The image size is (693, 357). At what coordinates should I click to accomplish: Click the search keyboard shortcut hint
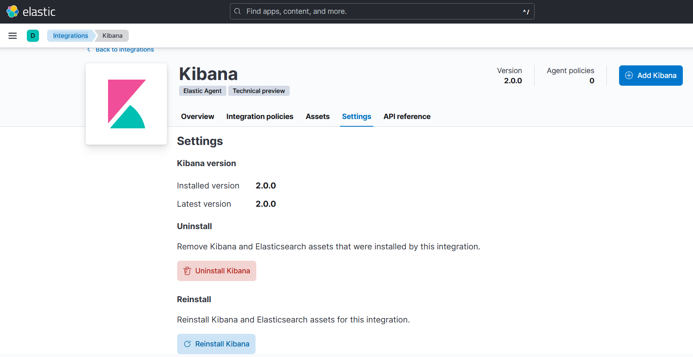(x=526, y=12)
